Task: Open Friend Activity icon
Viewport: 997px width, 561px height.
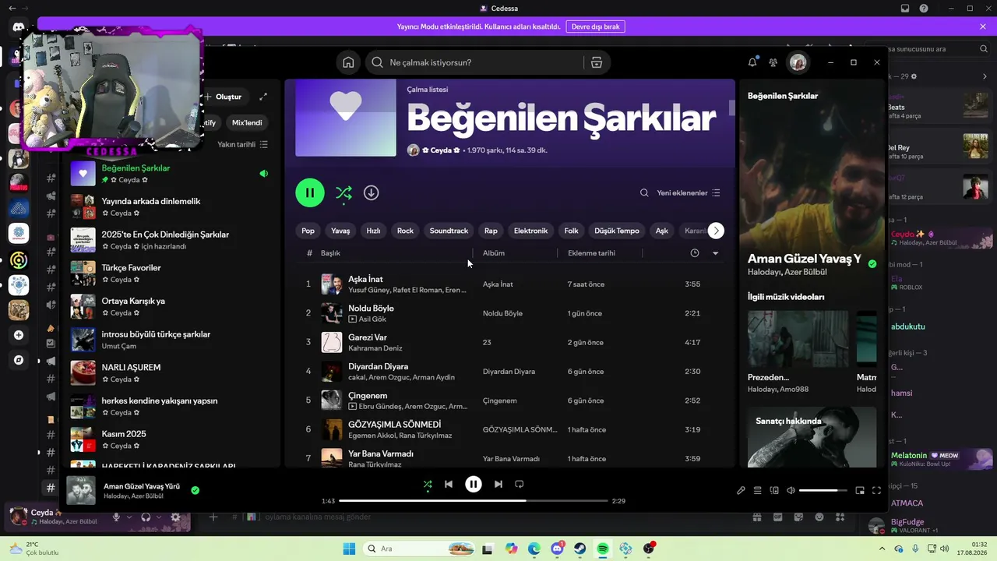Action: point(773,62)
